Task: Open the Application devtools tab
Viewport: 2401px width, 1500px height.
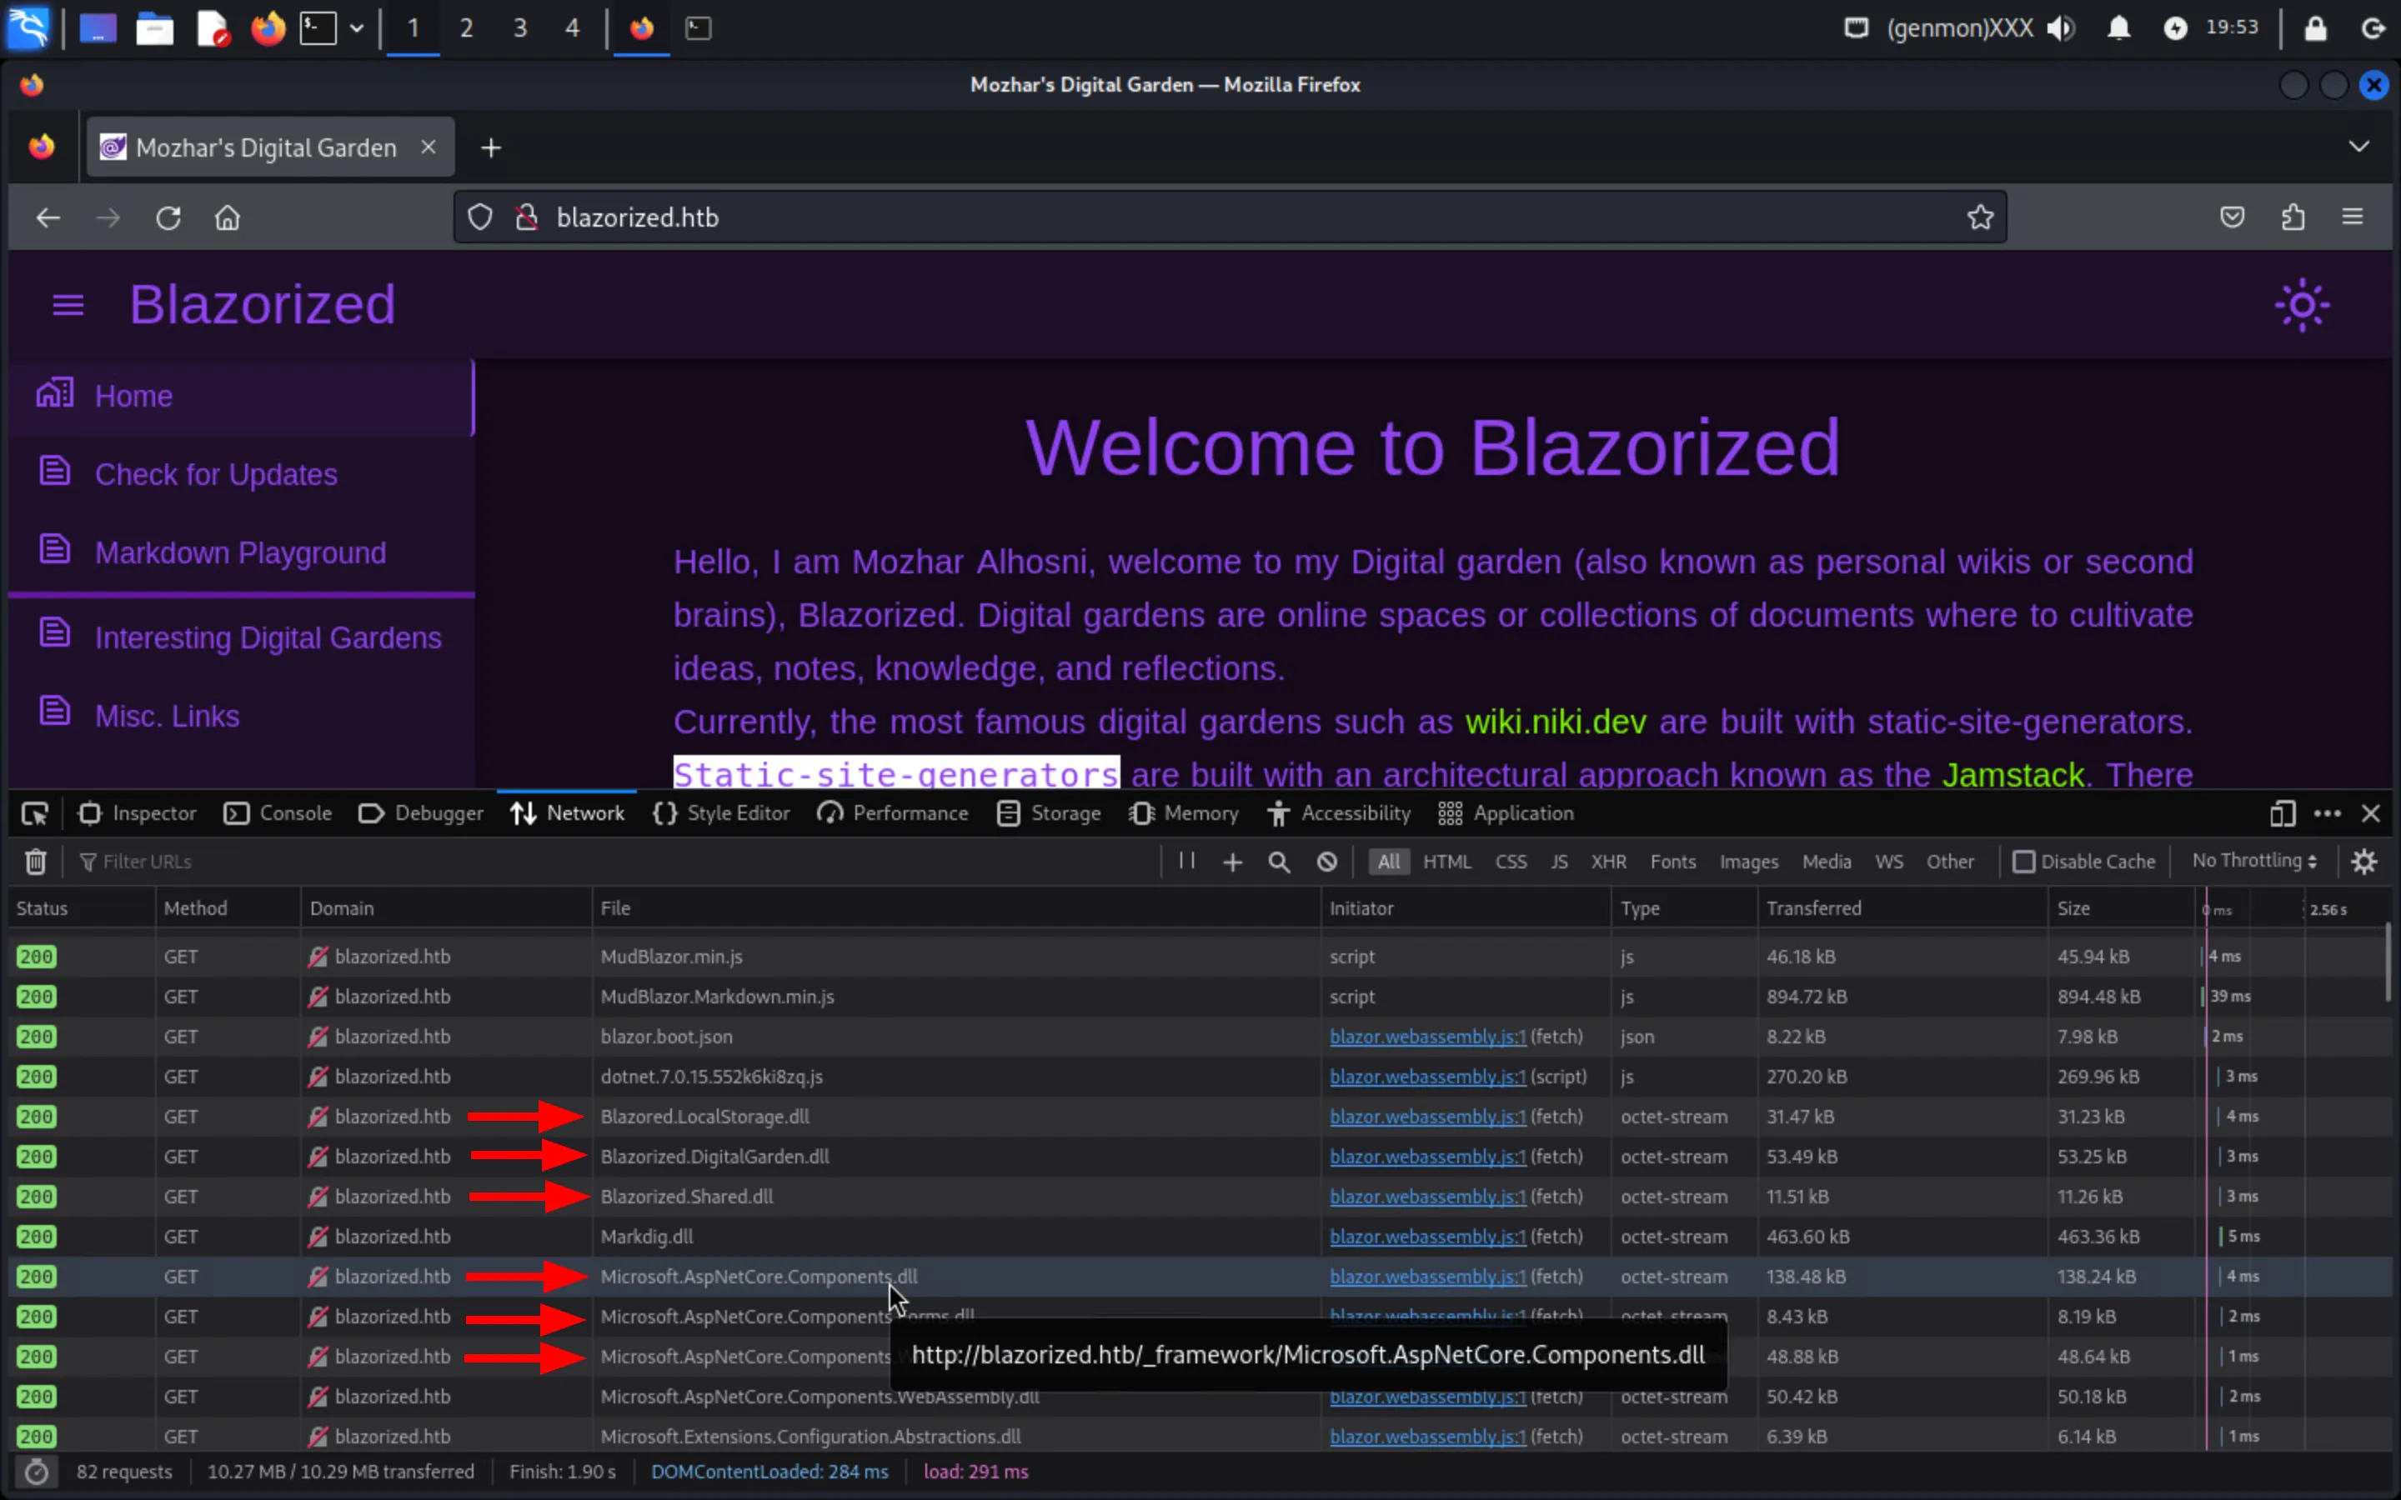Action: [x=1505, y=813]
